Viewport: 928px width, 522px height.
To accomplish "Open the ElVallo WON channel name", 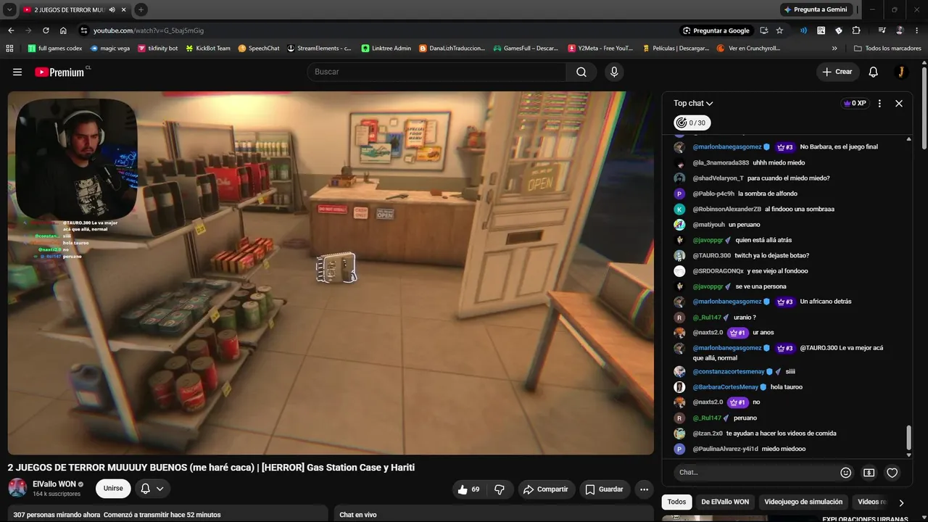I will pyautogui.click(x=54, y=484).
